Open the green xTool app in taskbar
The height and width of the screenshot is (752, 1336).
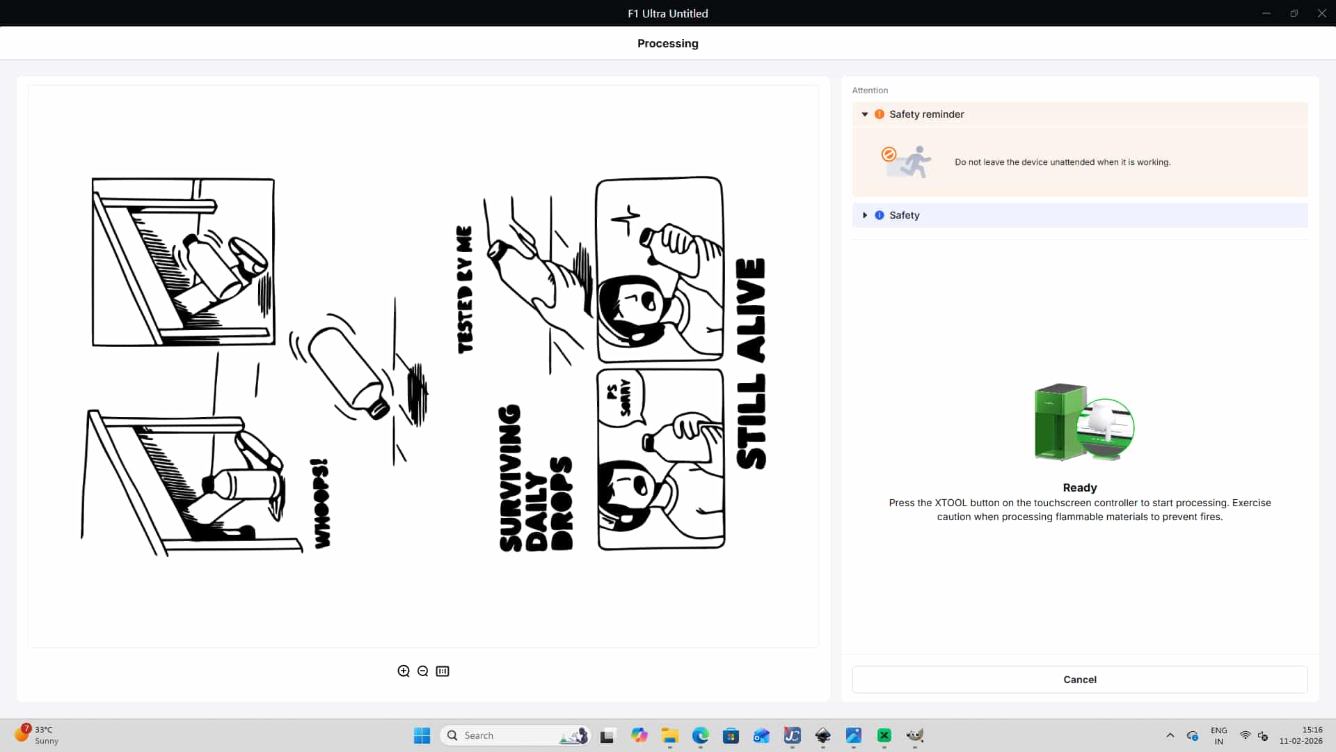(884, 735)
